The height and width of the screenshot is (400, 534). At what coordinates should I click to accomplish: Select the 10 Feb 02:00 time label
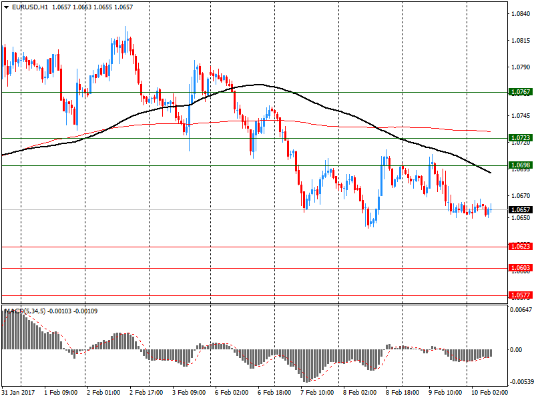tap(489, 393)
